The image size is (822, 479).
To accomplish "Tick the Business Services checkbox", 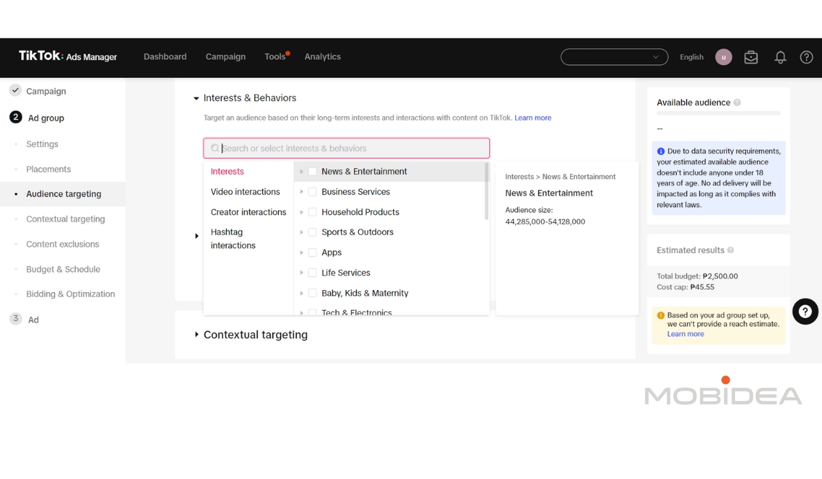I will click(x=312, y=192).
